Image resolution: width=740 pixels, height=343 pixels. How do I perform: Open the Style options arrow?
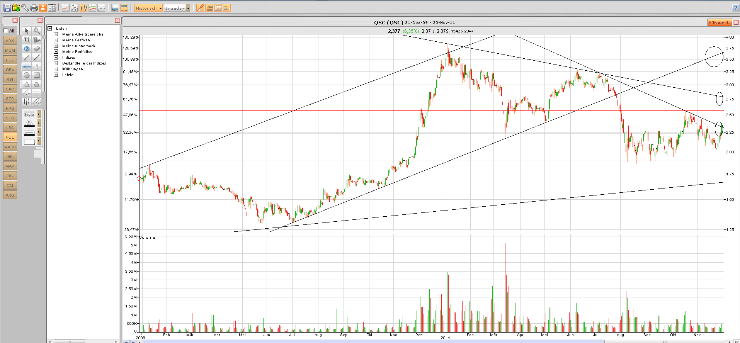coord(39,114)
